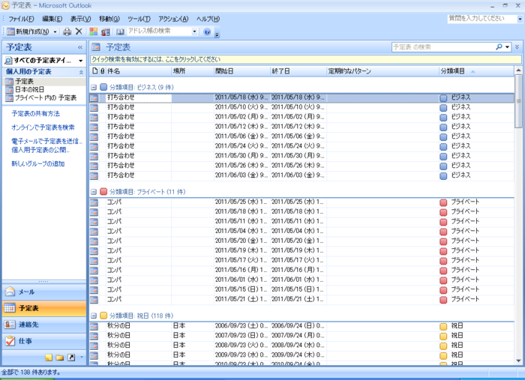Select 予定表 in the personal calendars list
Image resolution: width=525 pixels, height=380 pixels.
(x=43, y=81)
